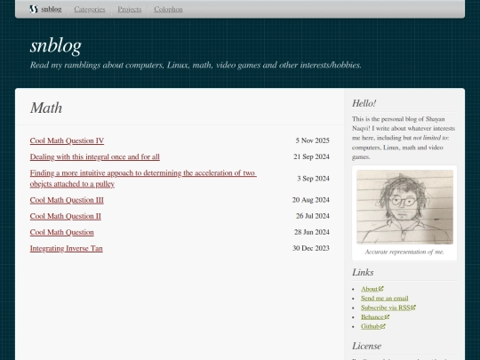Open the Github link
The height and width of the screenshot is (360, 480).
(x=371, y=326)
